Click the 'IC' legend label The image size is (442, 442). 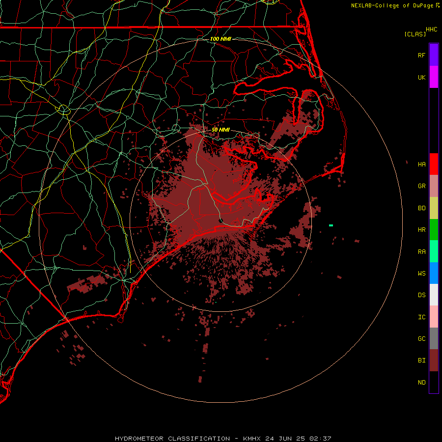click(422, 317)
